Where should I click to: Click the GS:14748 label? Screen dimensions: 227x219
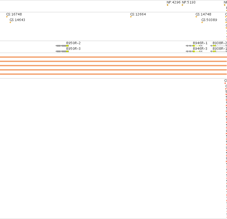point(204,14)
